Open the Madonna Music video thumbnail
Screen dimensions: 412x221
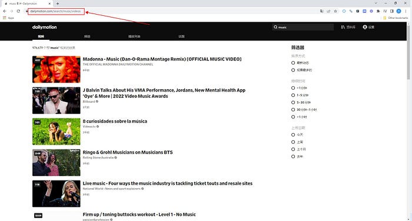coord(57,69)
